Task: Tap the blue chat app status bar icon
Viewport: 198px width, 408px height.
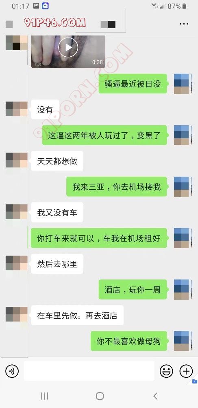Action: tap(46, 6)
